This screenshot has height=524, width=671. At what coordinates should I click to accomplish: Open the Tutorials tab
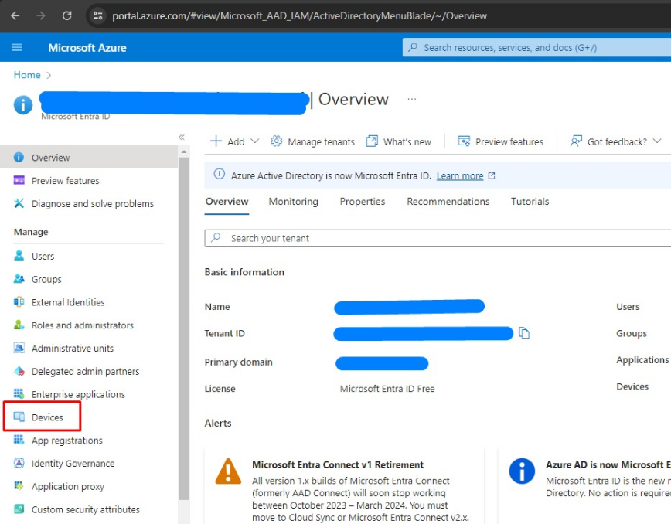coord(530,202)
